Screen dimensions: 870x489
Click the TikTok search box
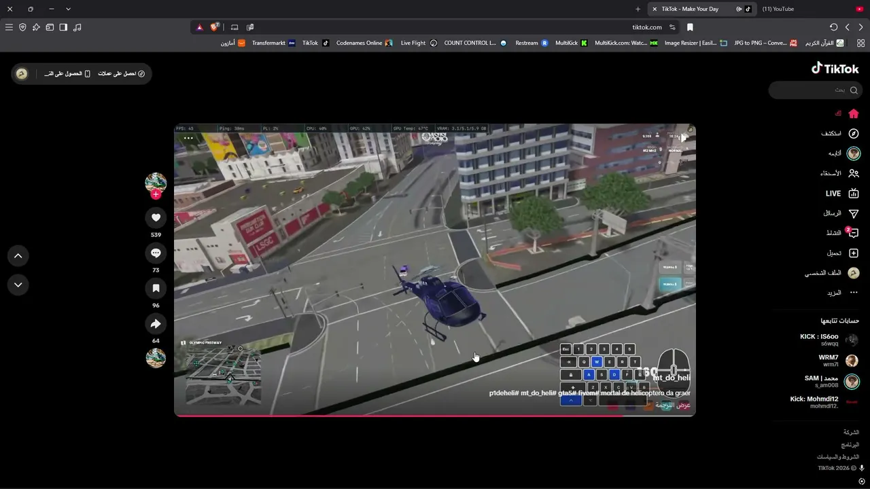pos(816,90)
